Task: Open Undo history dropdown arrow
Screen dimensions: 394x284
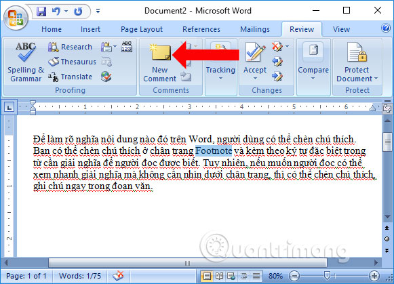Action: tap(66, 11)
